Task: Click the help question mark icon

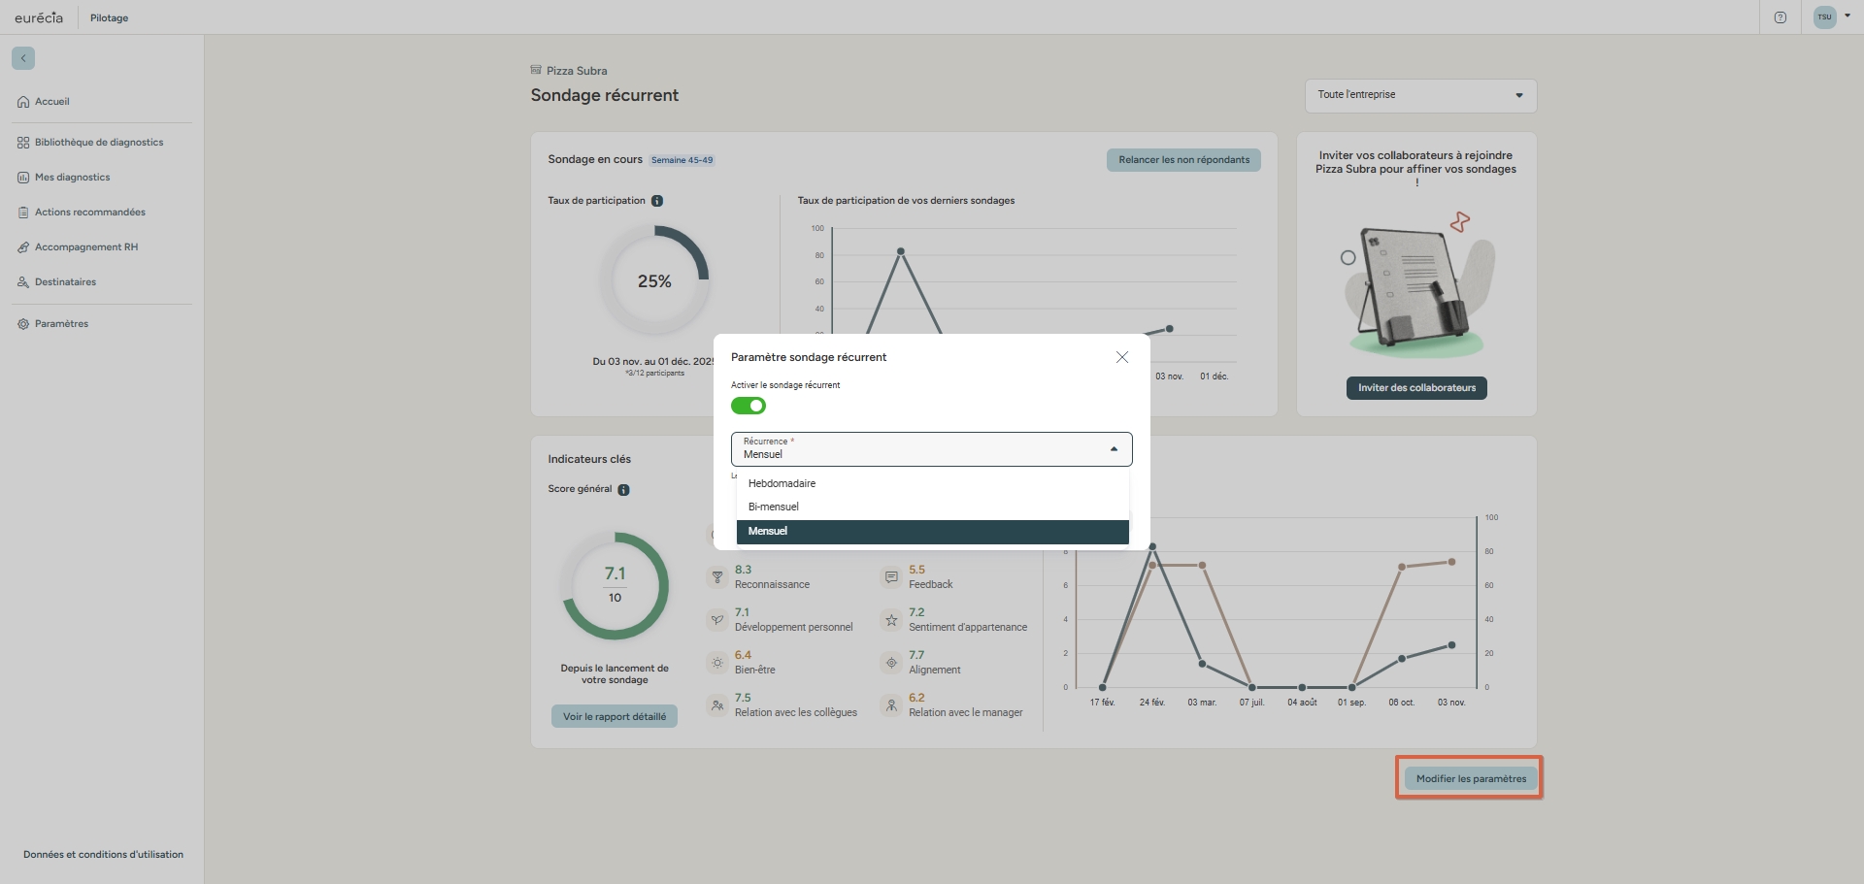Action: [x=1780, y=17]
